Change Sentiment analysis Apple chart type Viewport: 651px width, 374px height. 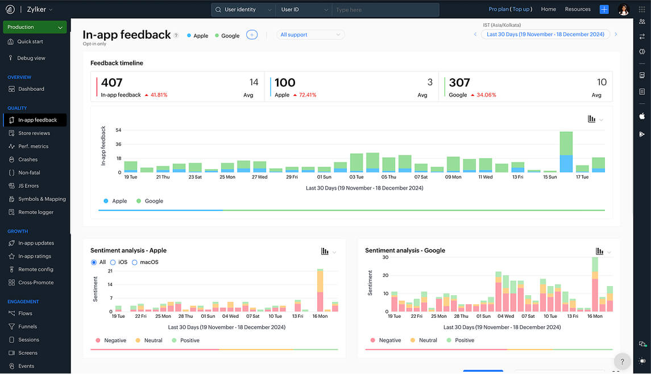point(328,251)
